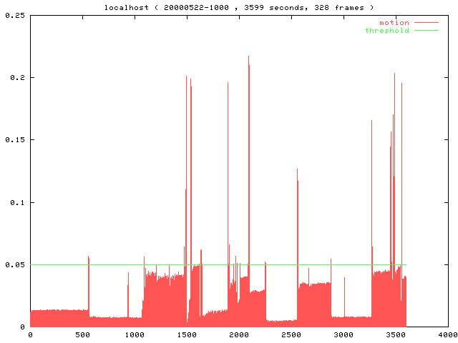Click the 1000 x-axis tick label
The width and height of the screenshot is (458, 343).
[135, 334]
